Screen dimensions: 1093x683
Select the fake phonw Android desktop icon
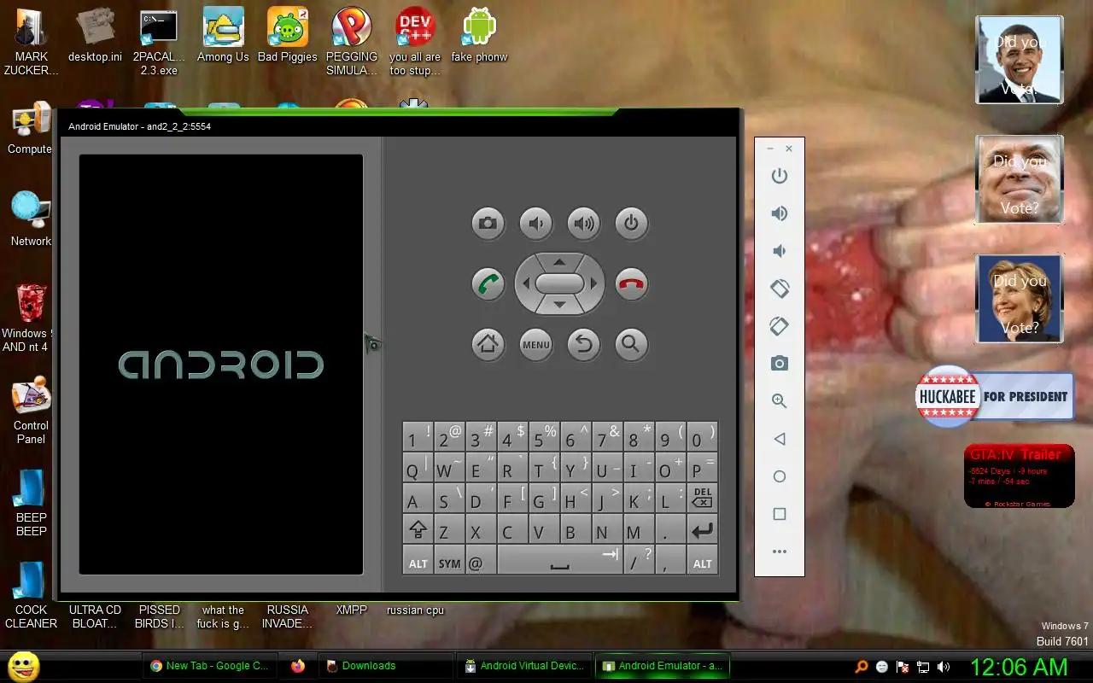[479, 36]
